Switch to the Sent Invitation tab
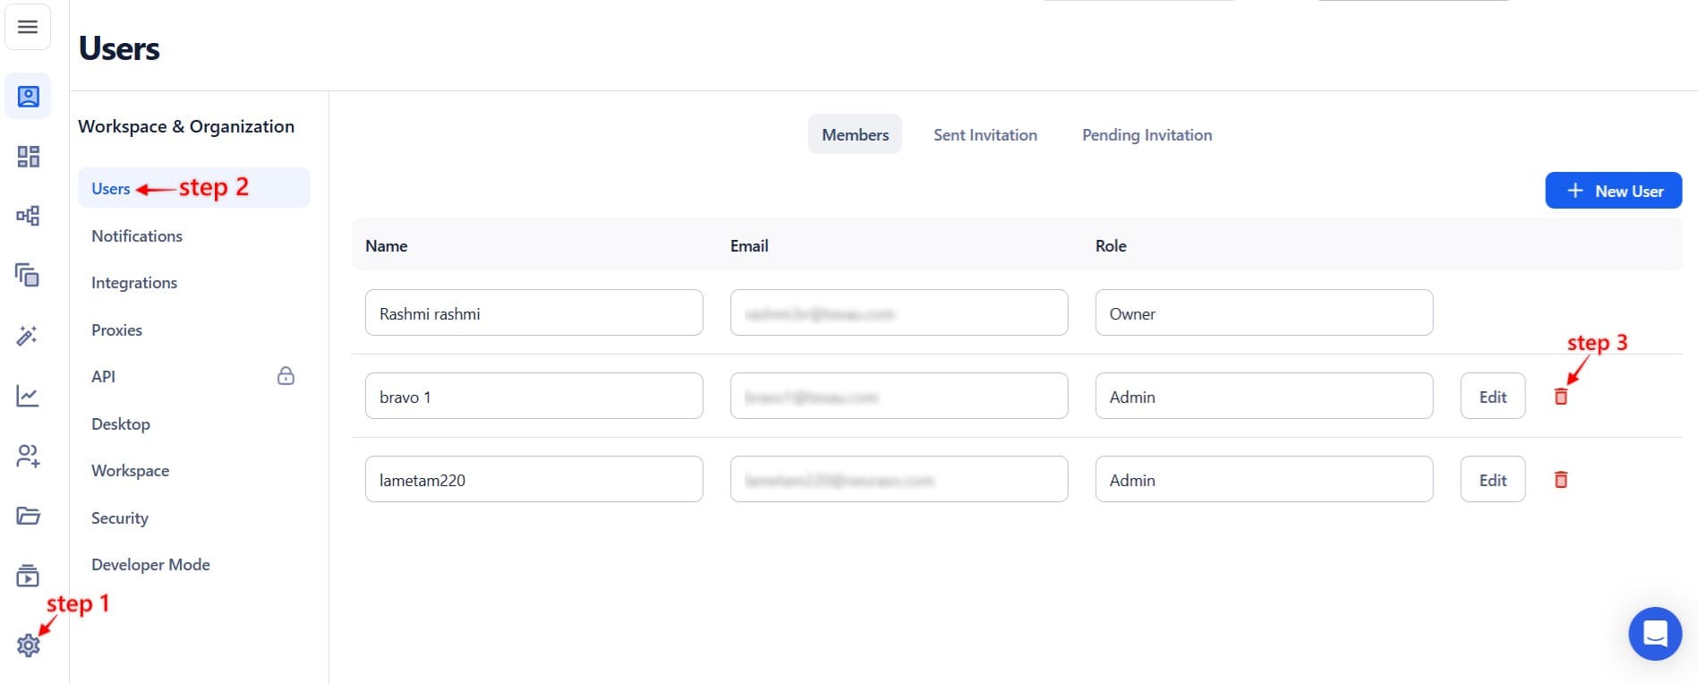The height and width of the screenshot is (684, 1698). point(985,135)
